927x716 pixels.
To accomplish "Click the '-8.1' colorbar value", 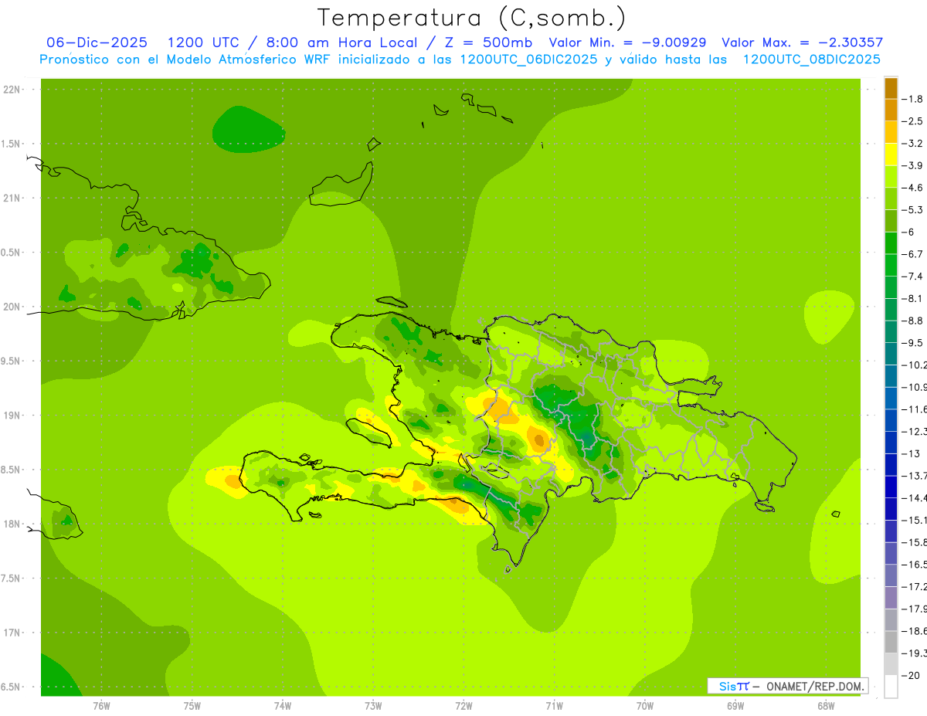I will tap(913, 298).
